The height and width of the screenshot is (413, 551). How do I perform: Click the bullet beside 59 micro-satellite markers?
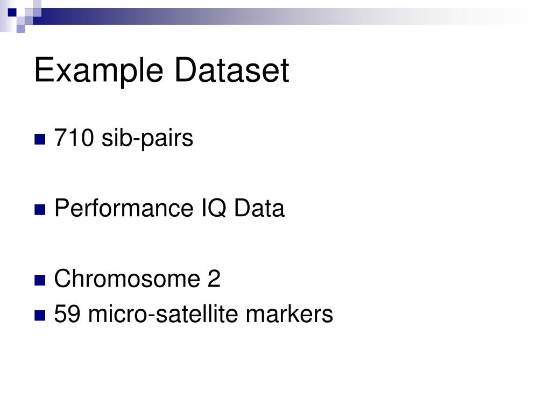pyautogui.click(x=40, y=315)
